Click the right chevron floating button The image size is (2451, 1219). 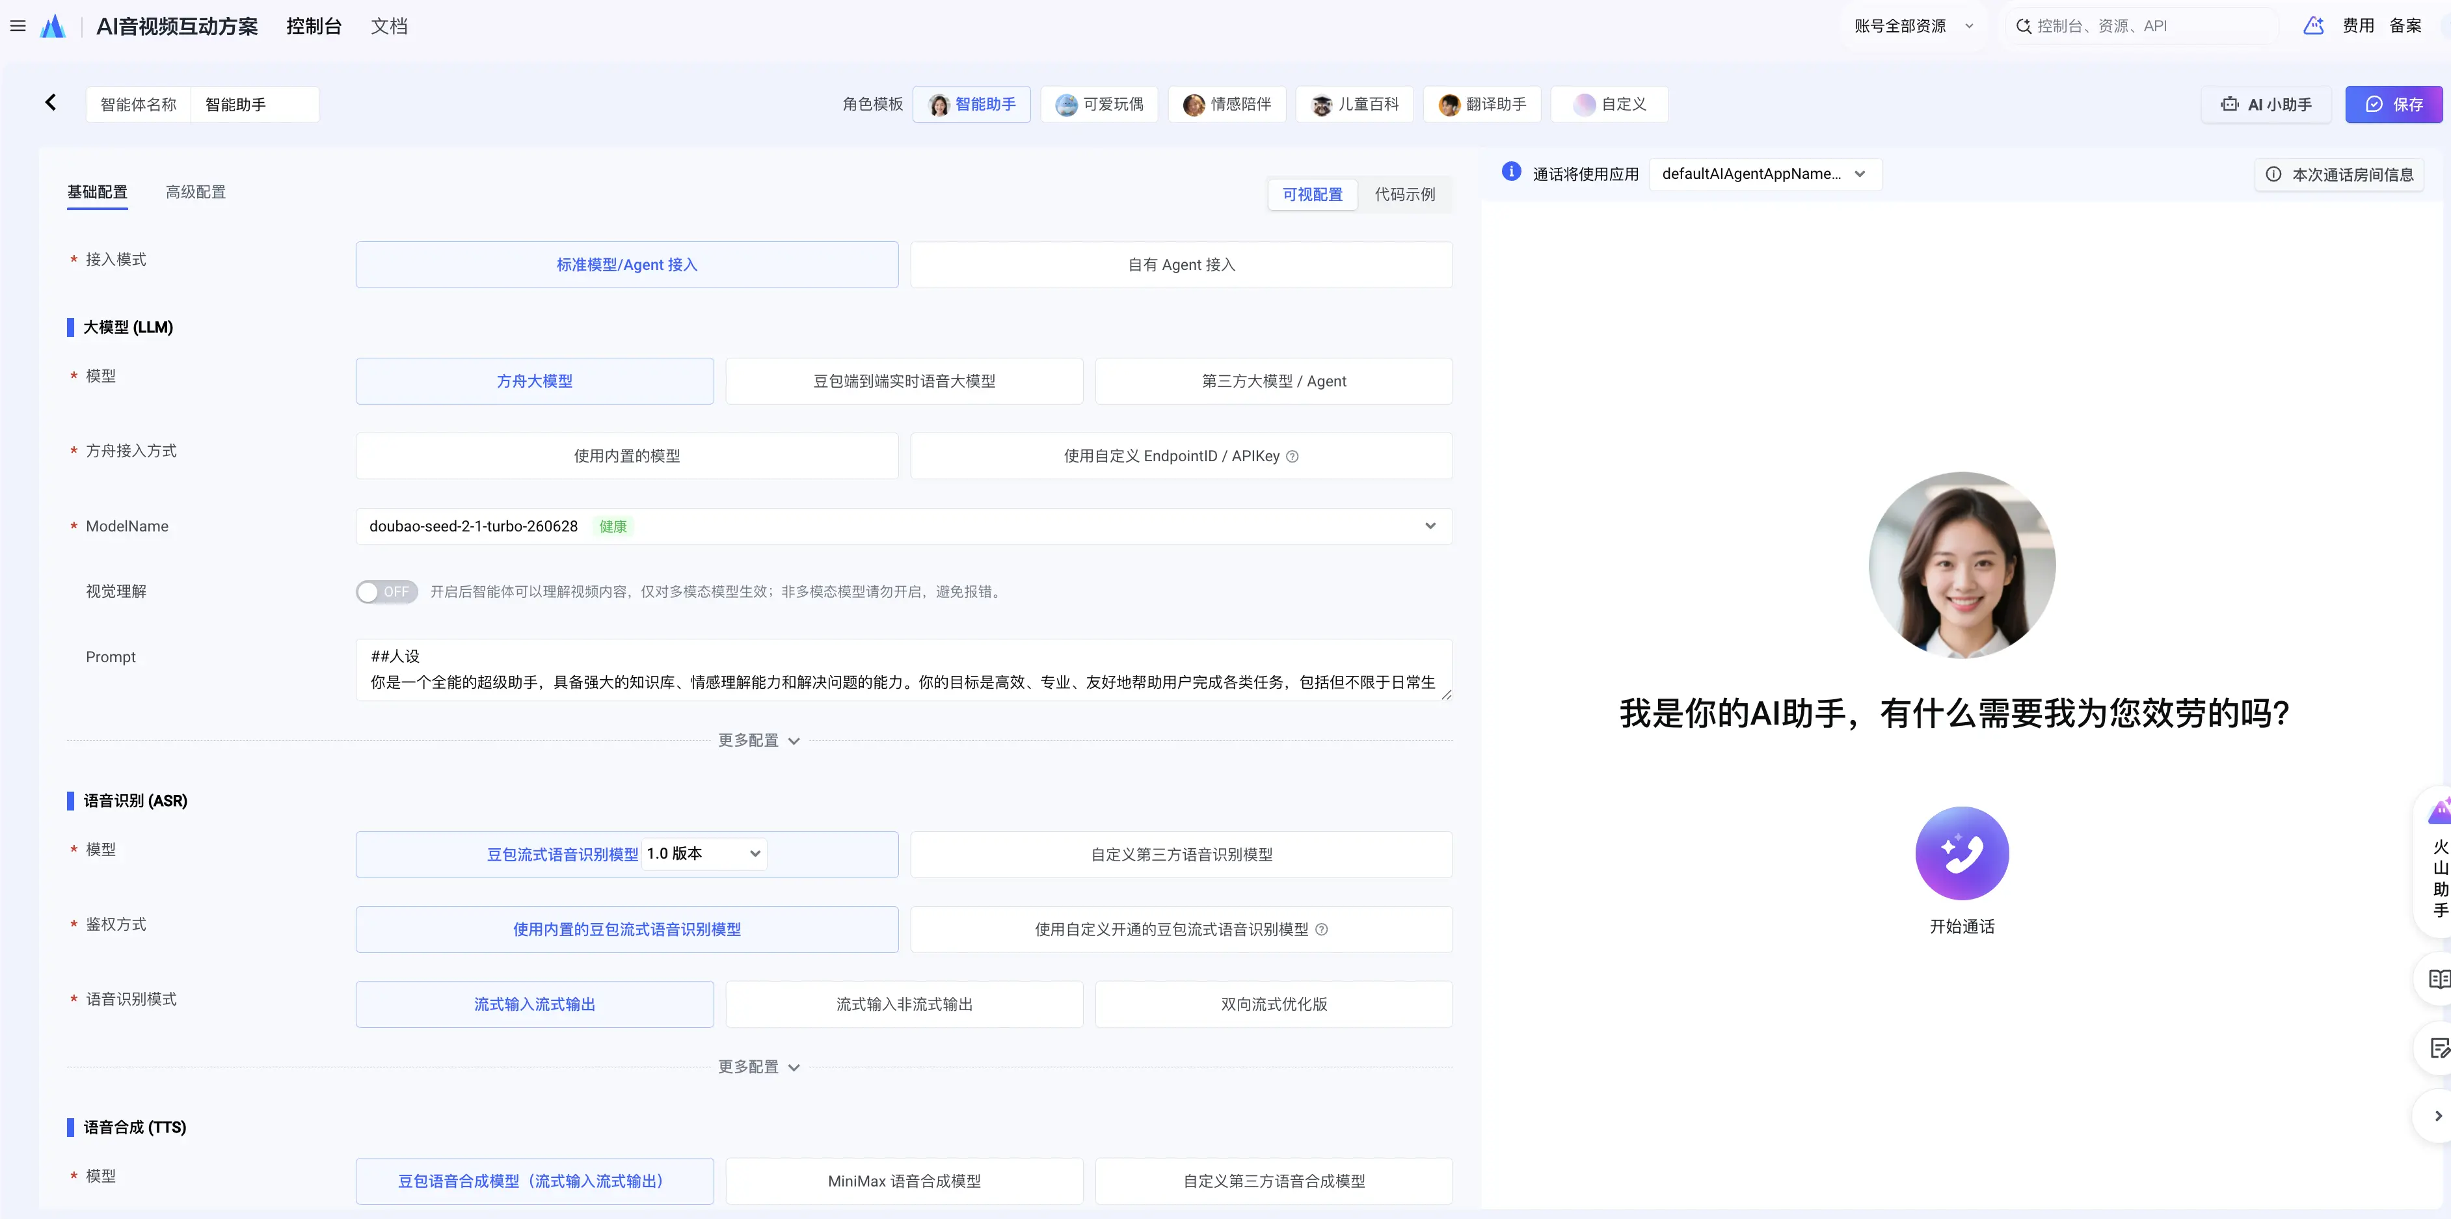pyautogui.click(x=2438, y=1116)
